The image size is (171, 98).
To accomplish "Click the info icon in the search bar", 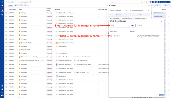I will tap(147, 2).
